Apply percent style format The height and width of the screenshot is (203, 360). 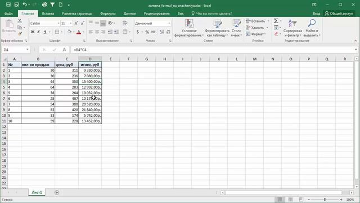pyautogui.click(x=147, y=32)
